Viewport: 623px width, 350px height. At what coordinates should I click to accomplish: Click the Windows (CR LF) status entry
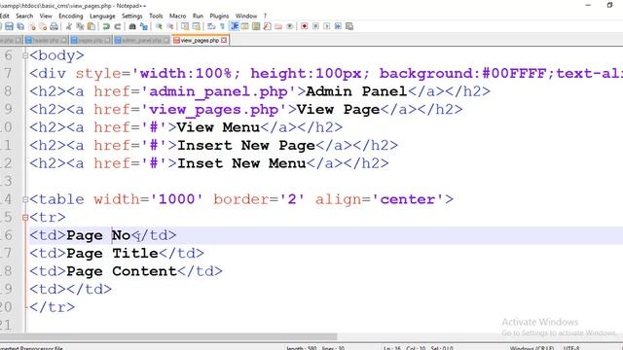click(531, 348)
